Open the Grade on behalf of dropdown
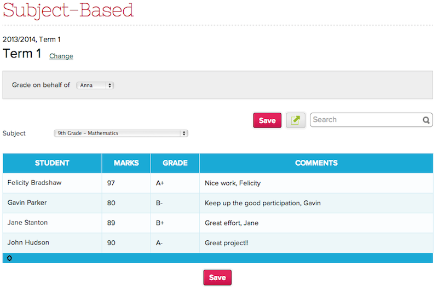The width and height of the screenshot is (438, 290). 95,85
